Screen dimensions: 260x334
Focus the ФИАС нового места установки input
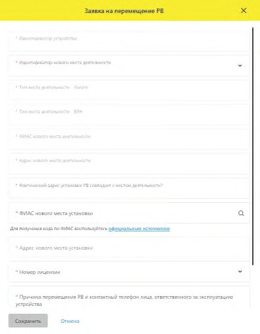(x=129, y=213)
